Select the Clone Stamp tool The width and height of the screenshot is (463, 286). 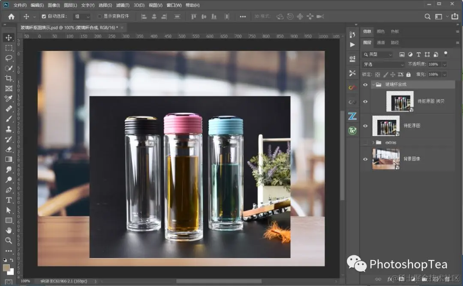[9, 129]
